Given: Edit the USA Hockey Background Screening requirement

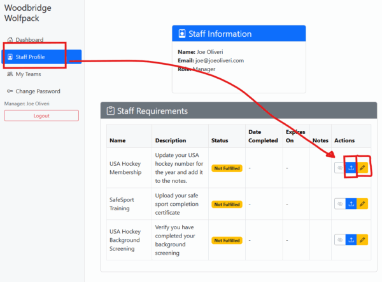Looking at the screenshot, I should 362,240.
